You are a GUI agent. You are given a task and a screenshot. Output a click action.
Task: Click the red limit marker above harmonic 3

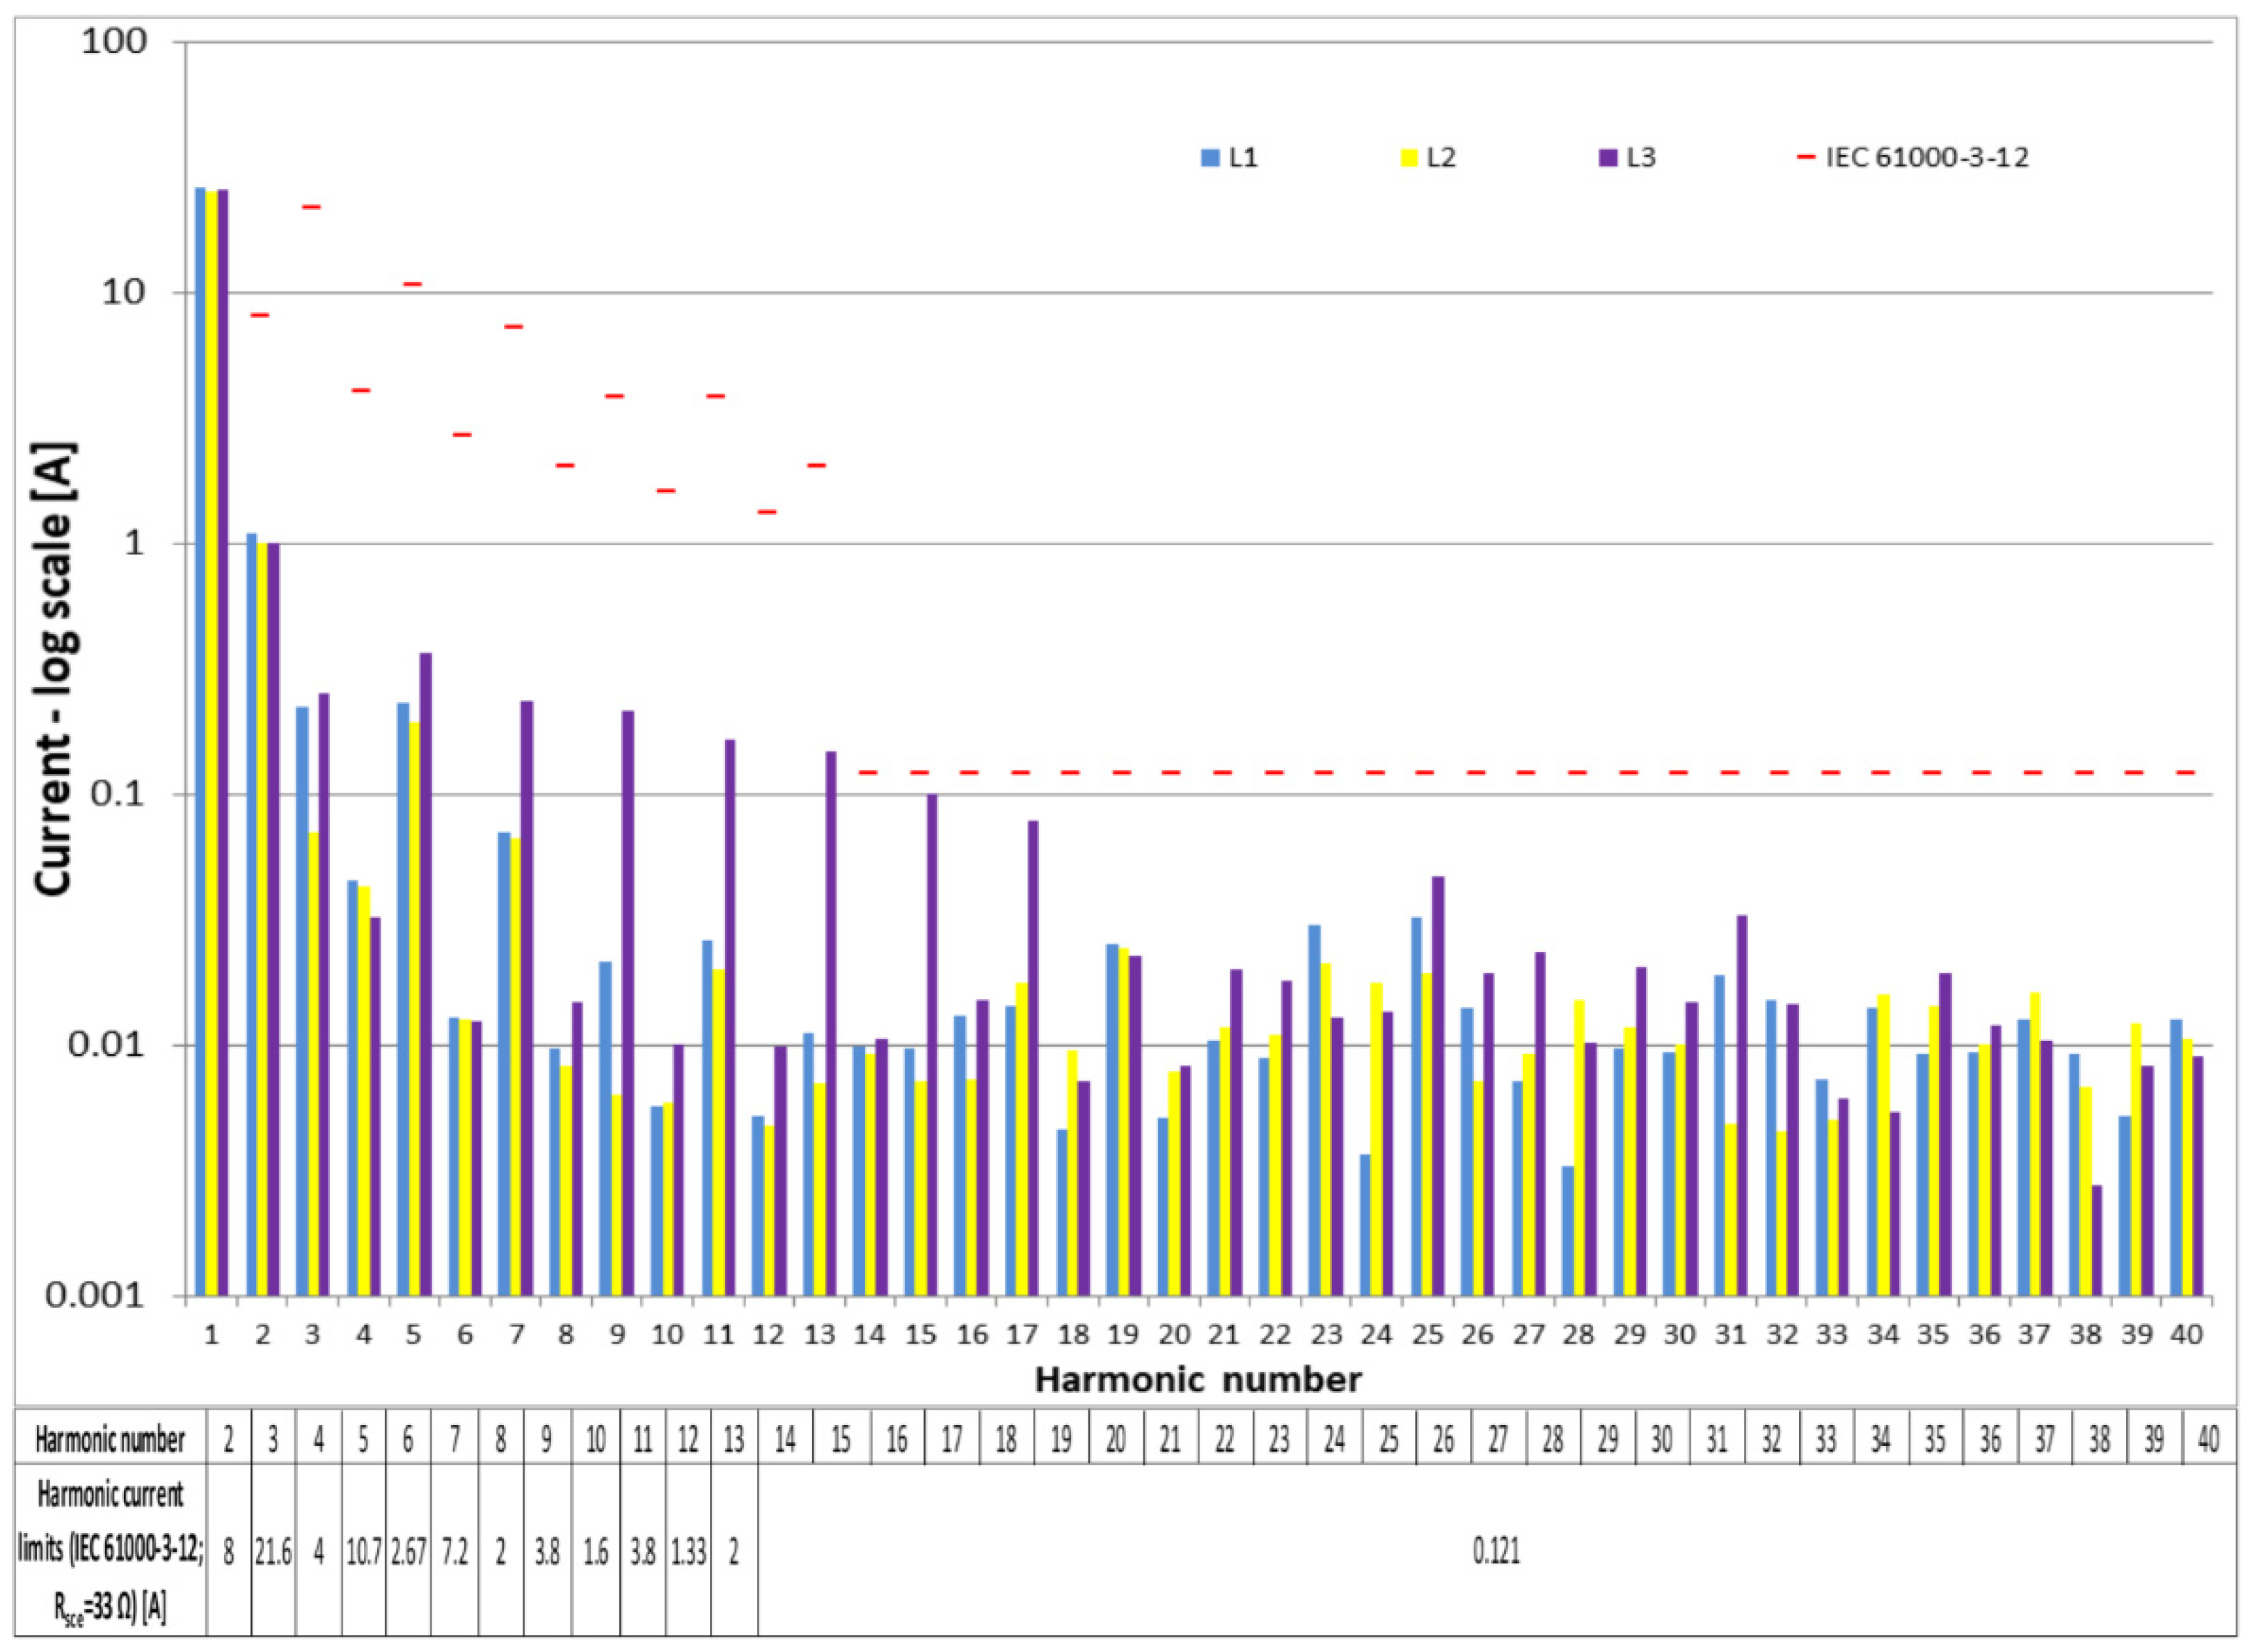[311, 207]
